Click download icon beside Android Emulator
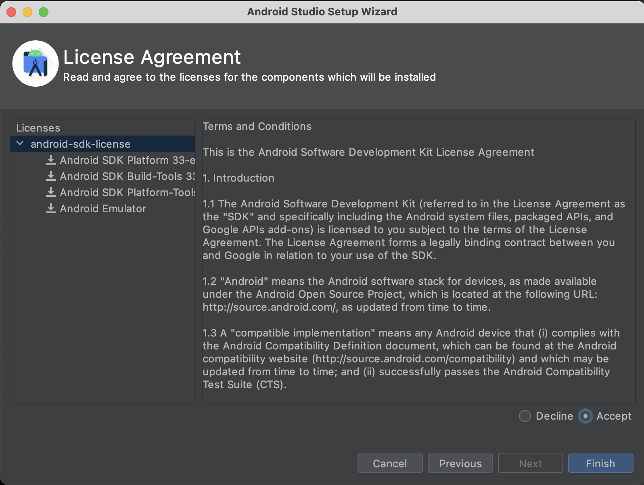644x485 pixels. [51, 209]
